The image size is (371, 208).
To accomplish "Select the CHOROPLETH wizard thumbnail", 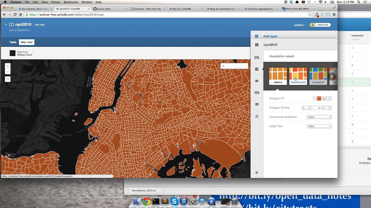I will pyautogui.click(x=298, y=76).
